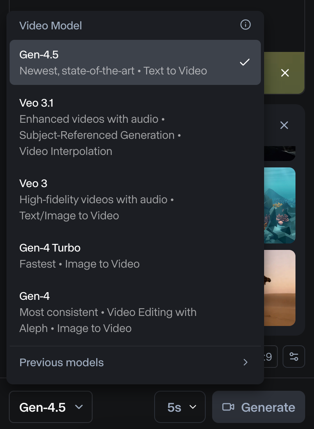314x429 pixels.
Task: Open video settings via sliders icon
Action: coord(293,357)
